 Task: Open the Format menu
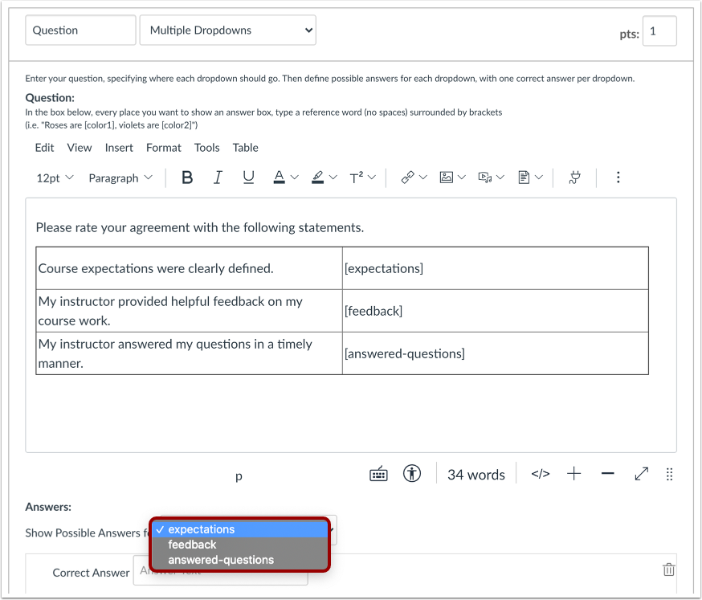[163, 148]
